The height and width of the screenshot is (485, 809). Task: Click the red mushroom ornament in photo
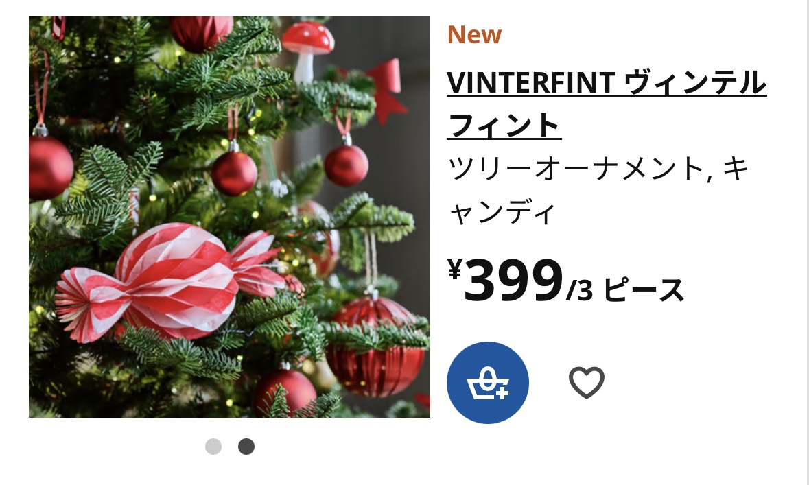pyautogui.click(x=308, y=50)
